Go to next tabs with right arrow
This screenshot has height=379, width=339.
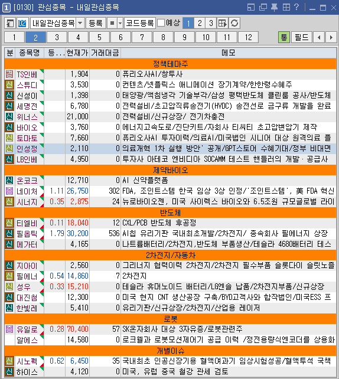(x=331, y=37)
